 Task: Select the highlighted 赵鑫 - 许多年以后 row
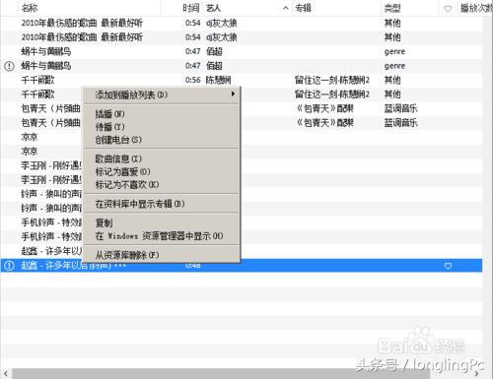[x=242, y=265]
